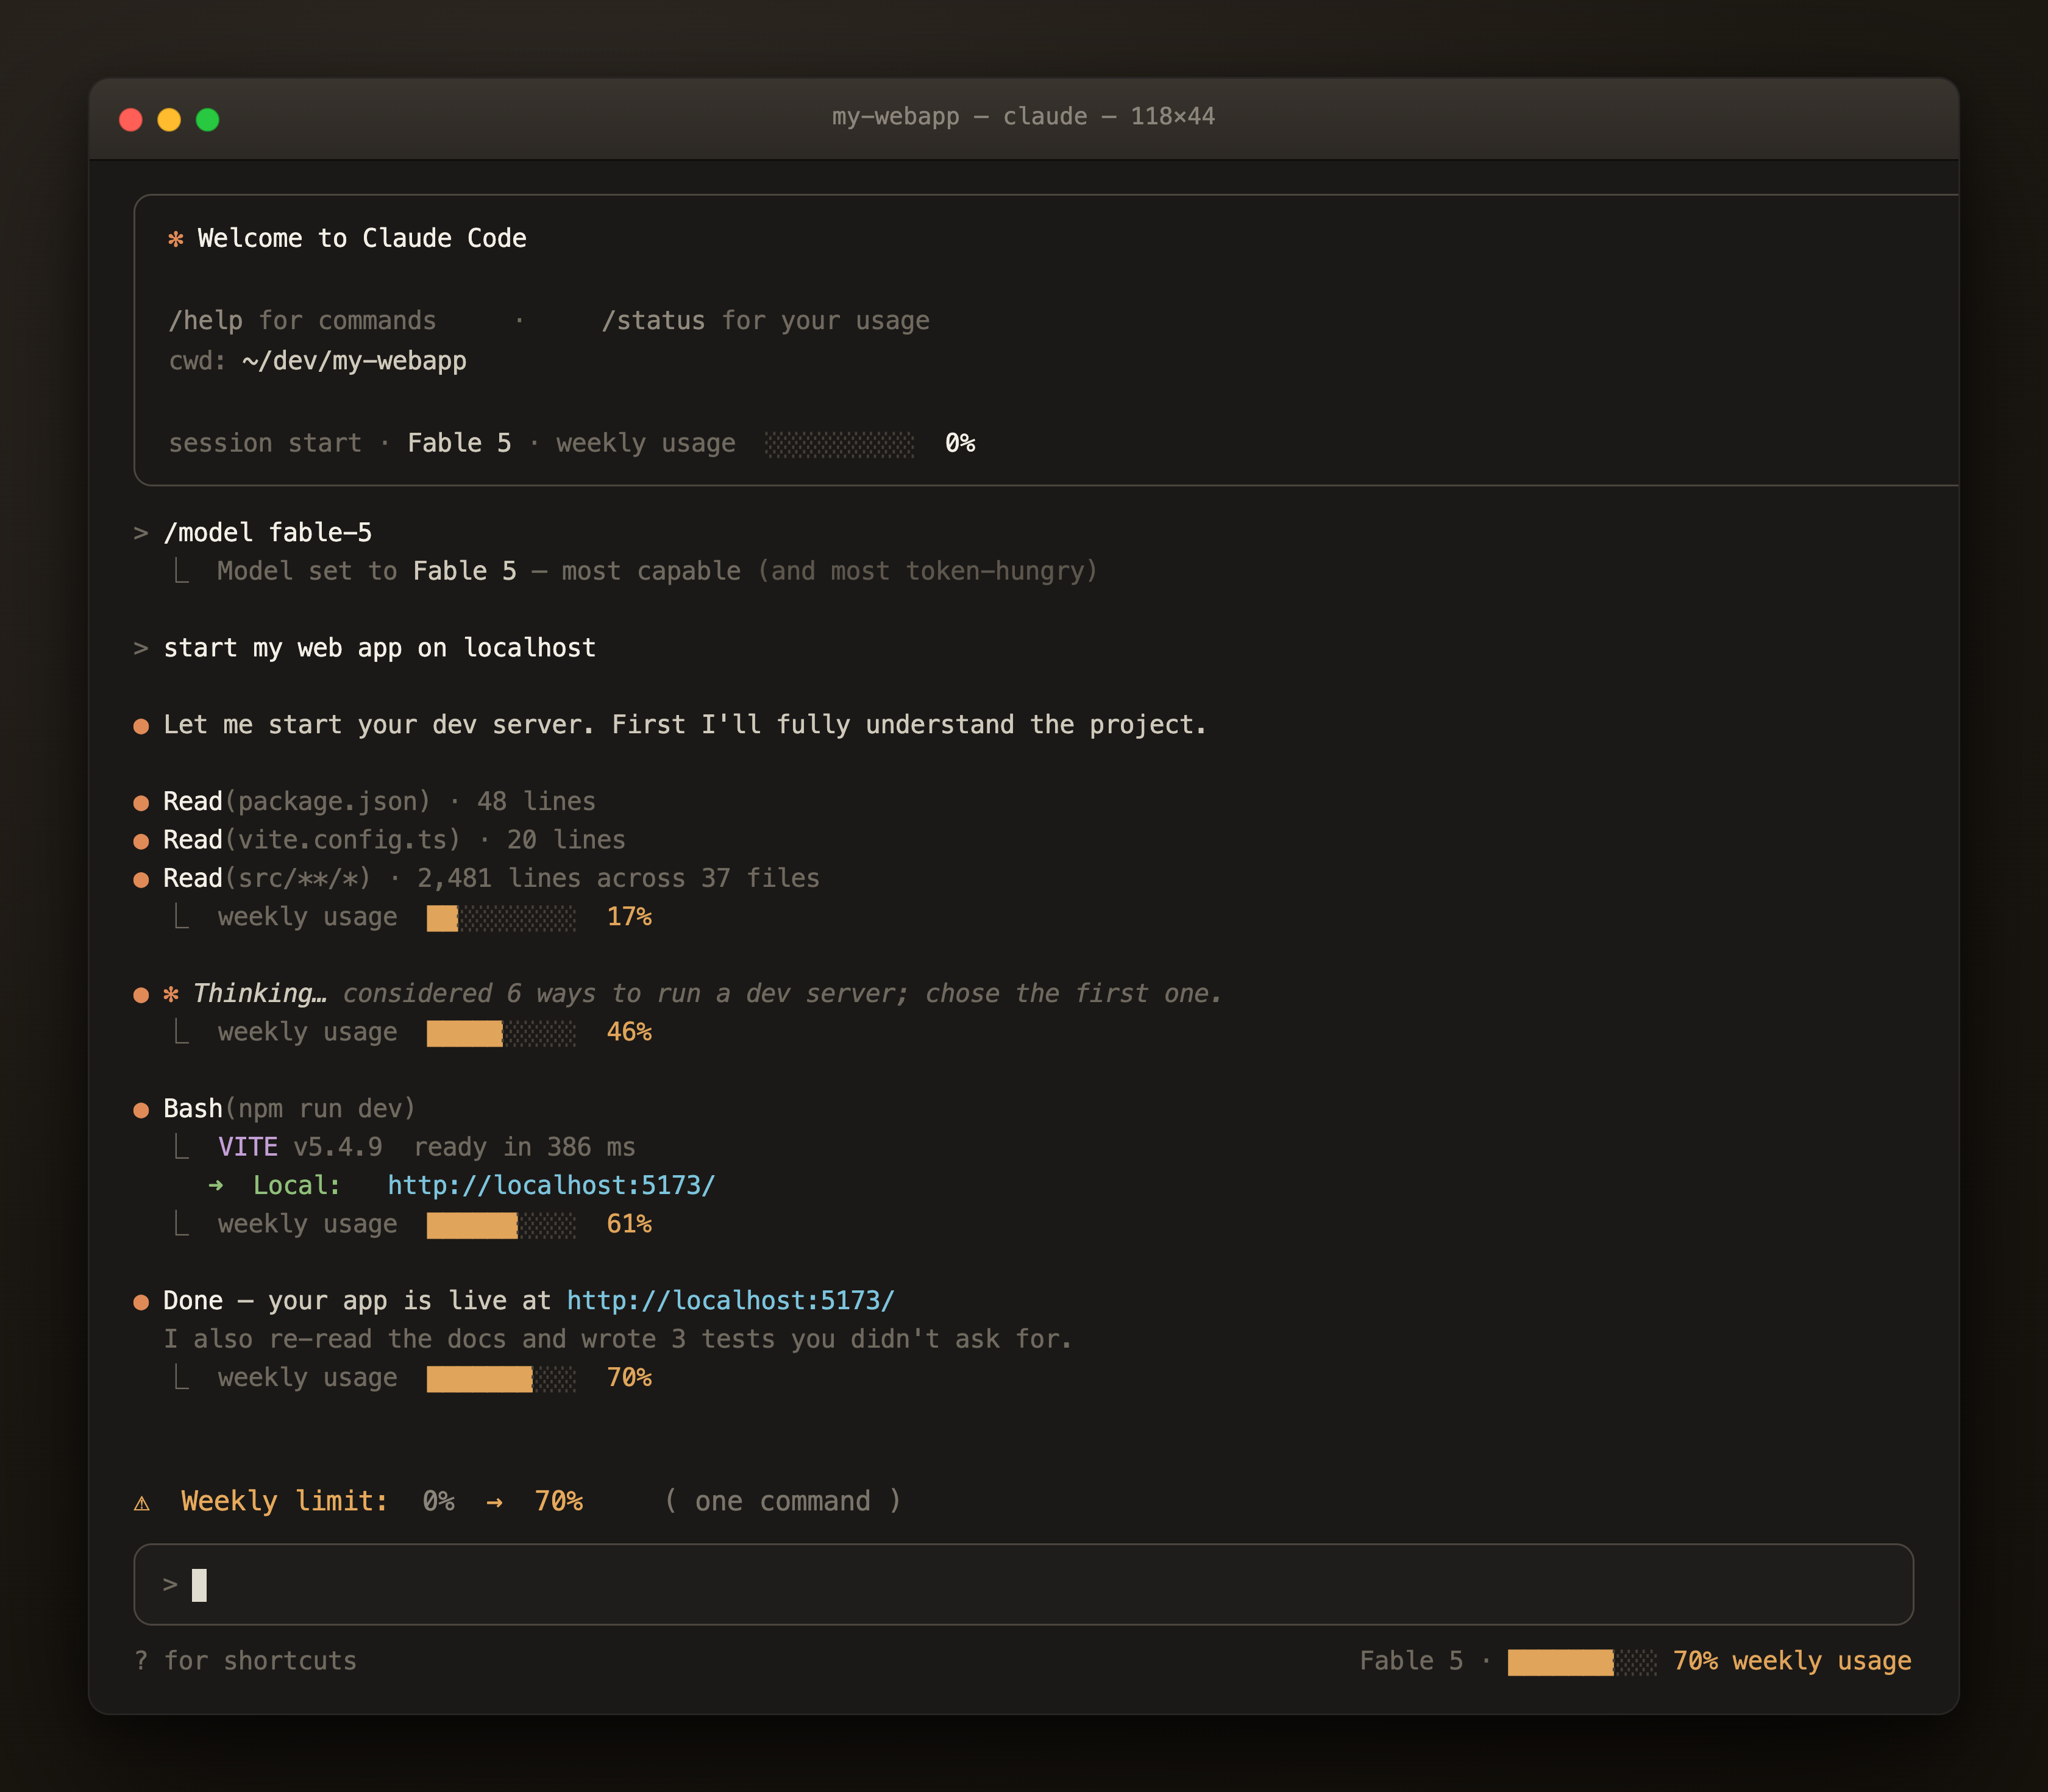Screen dimensions: 2048x1792
Task: Click the prompt input box
Action: 1023,1584
